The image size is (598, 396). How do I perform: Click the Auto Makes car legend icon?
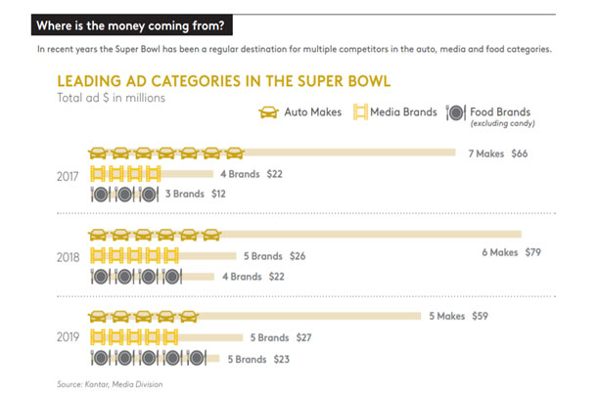click(x=266, y=112)
